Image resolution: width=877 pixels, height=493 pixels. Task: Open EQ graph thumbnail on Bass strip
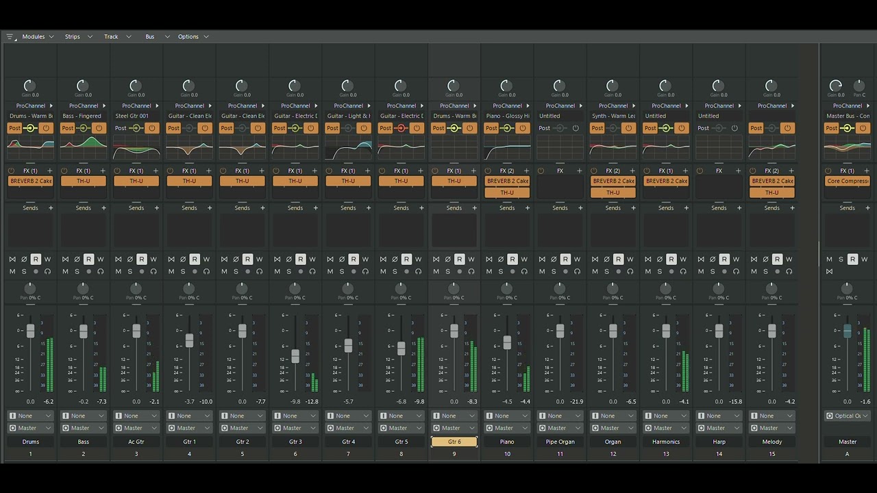(84, 146)
